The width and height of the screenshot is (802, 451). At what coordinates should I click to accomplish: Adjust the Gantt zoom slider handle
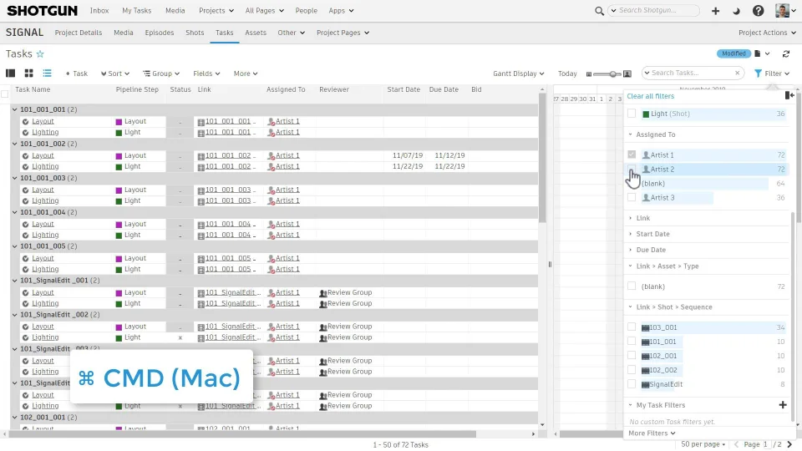click(x=612, y=74)
